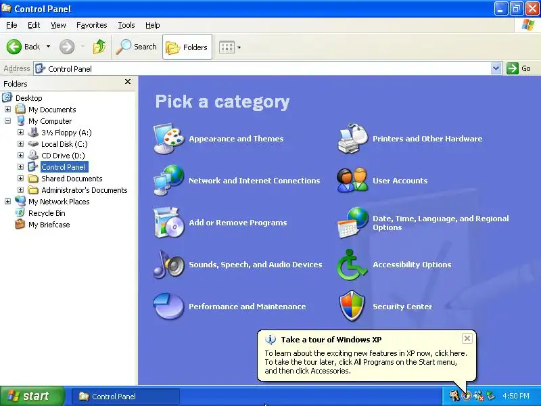Open the Back button history dropdown arrow
Screen dimensions: 541x406
(x=48, y=47)
